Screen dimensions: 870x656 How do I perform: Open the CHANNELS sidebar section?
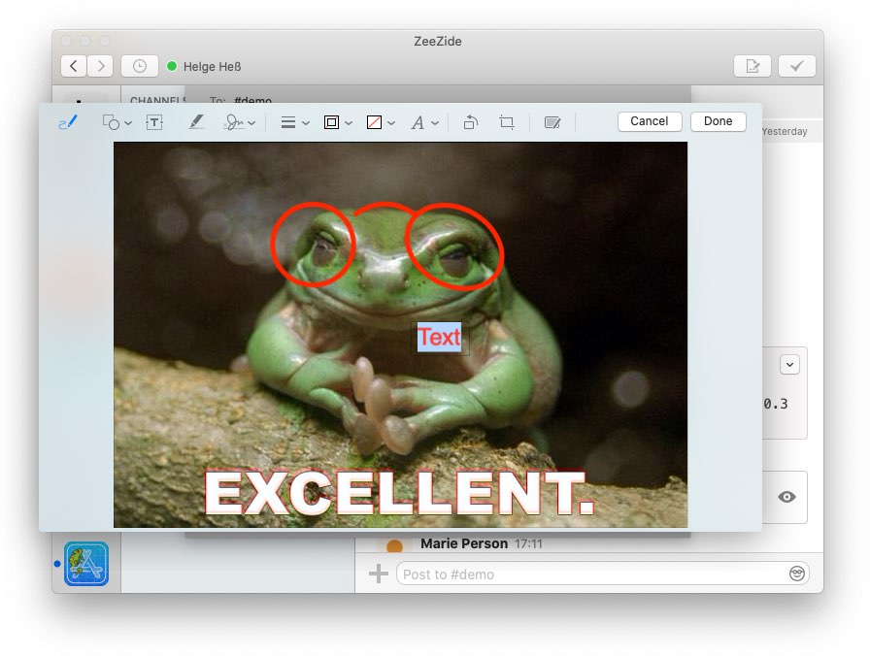(x=158, y=100)
